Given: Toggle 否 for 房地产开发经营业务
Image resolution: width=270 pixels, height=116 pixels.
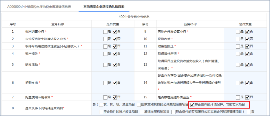Looking at the screenshot, I should [x=247, y=32].
